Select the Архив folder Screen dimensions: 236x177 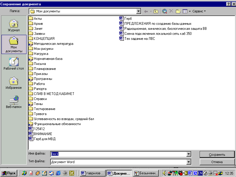click(36, 24)
